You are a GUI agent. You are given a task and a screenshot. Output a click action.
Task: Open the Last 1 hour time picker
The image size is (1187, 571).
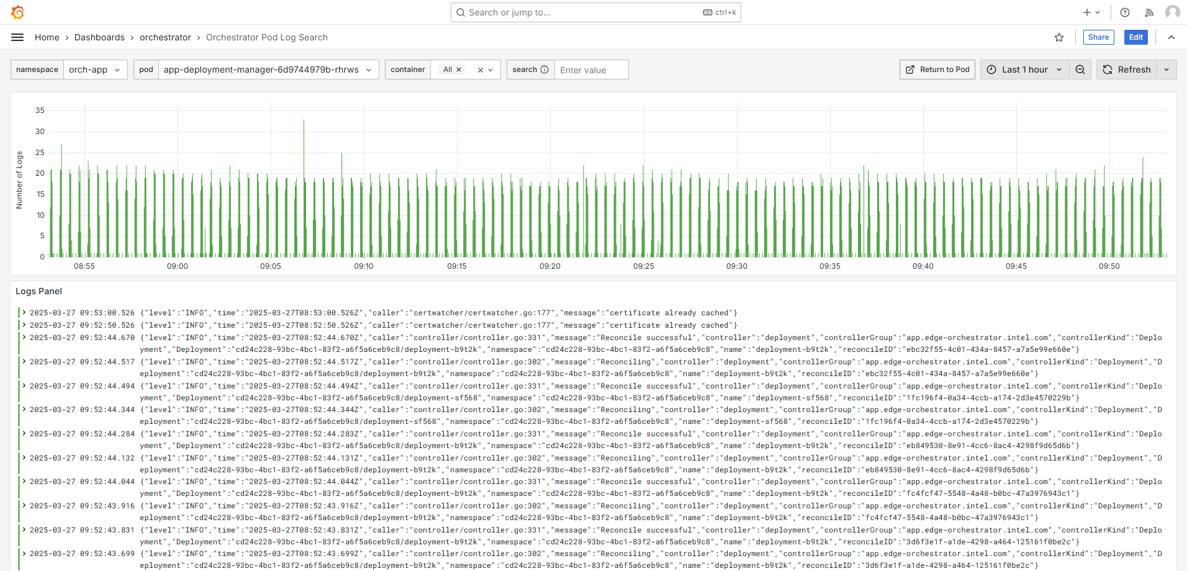1024,70
